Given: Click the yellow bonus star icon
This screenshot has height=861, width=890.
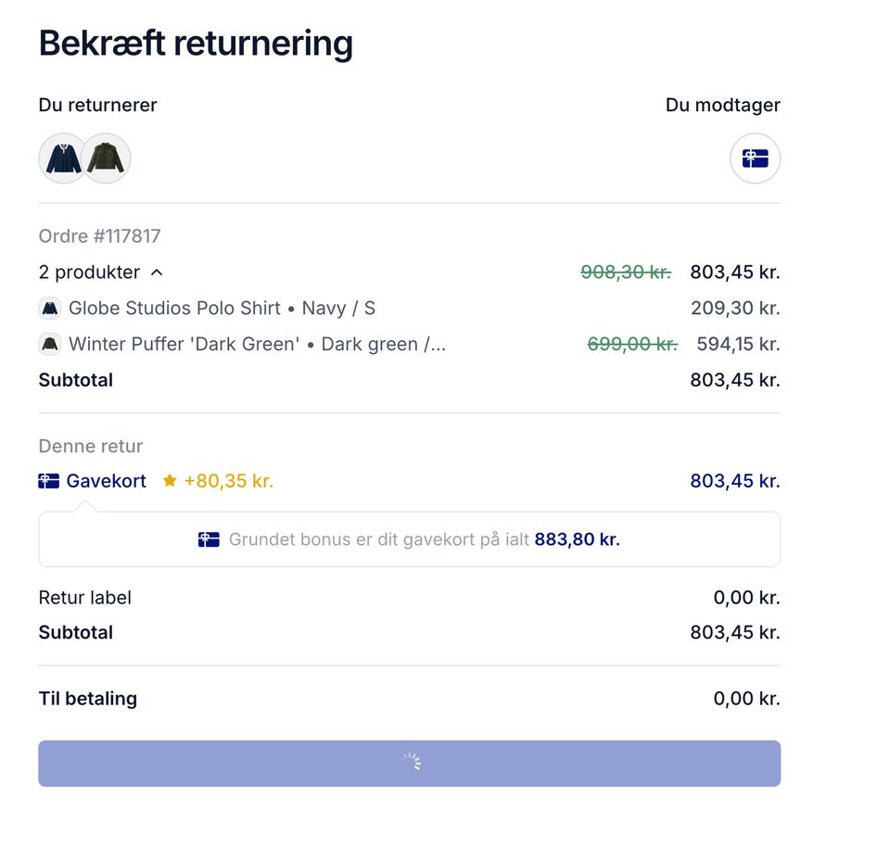Looking at the screenshot, I should pyautogui.click(x=170, y=481).
